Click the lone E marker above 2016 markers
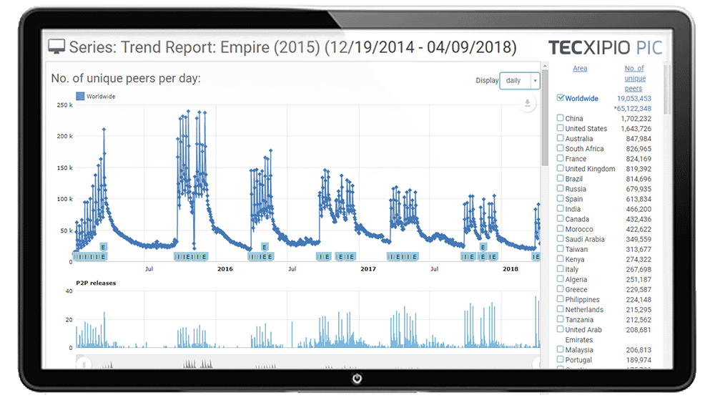The width and height of the screenshot is (715, 408). [x=264, y=247]
